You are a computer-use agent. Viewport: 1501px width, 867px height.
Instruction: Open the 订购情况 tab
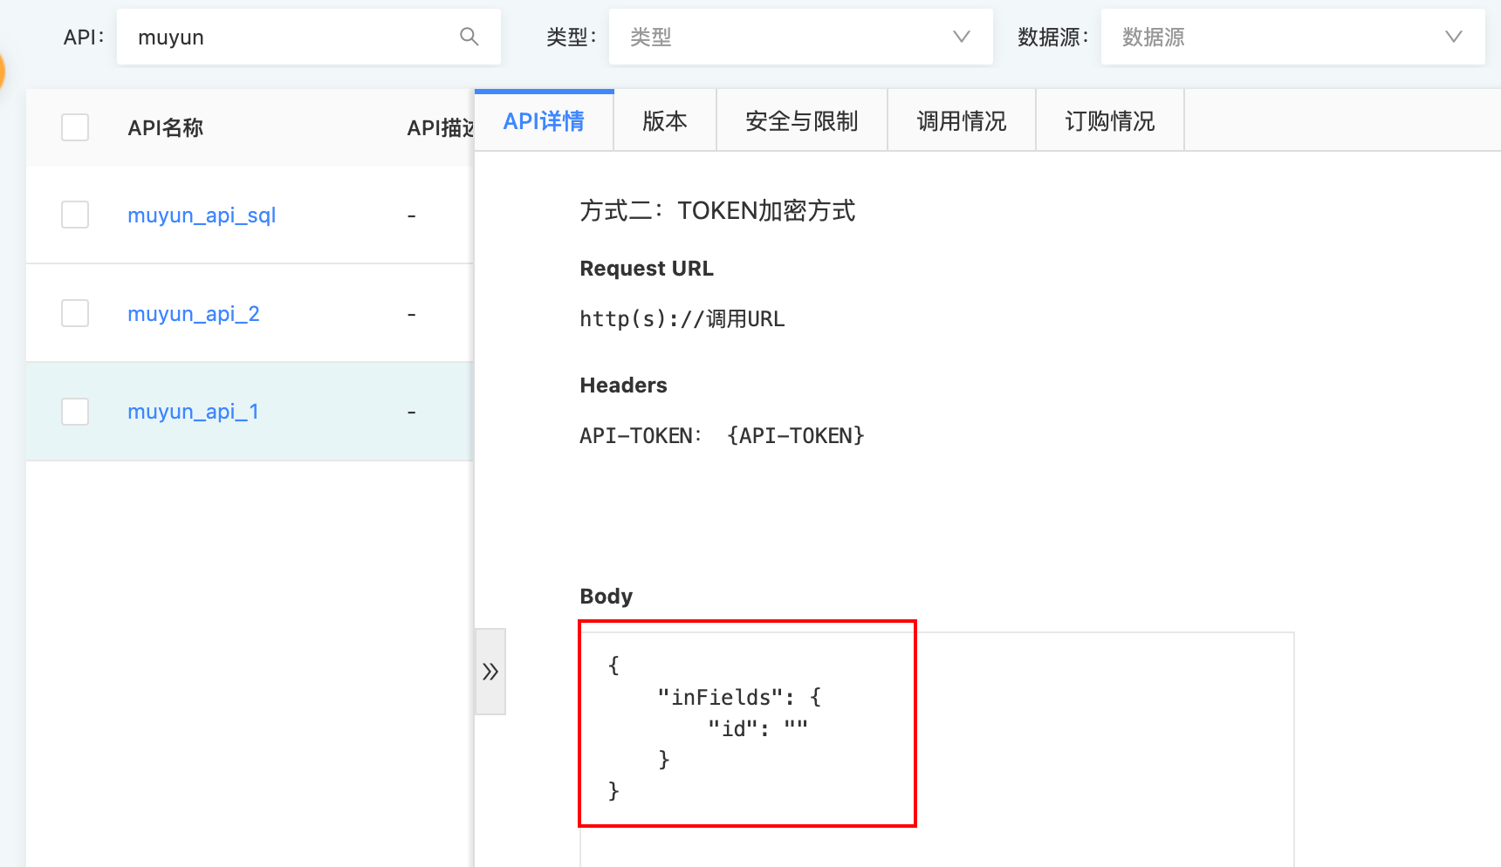pyautogui.click(x=1110, y=121)
